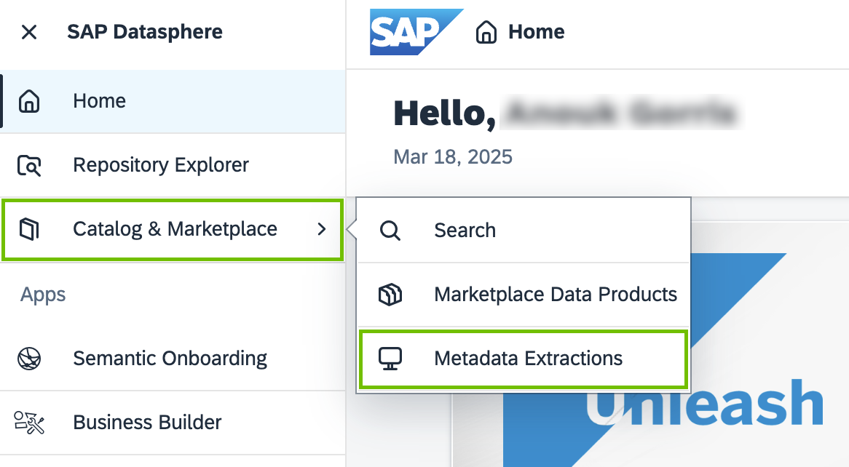Image resolution: width=849 pixels, height=467 pixels.
Task: Click the Repository Explorer folder-search icon
Action: (x=29, y=165)
